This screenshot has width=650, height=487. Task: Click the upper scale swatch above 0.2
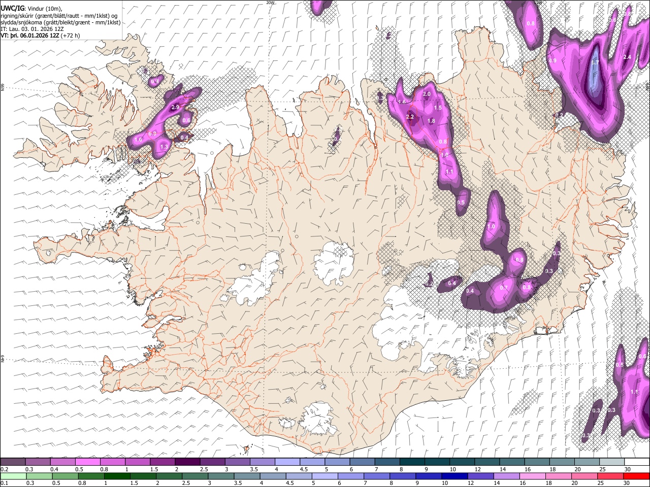(13, 462)
